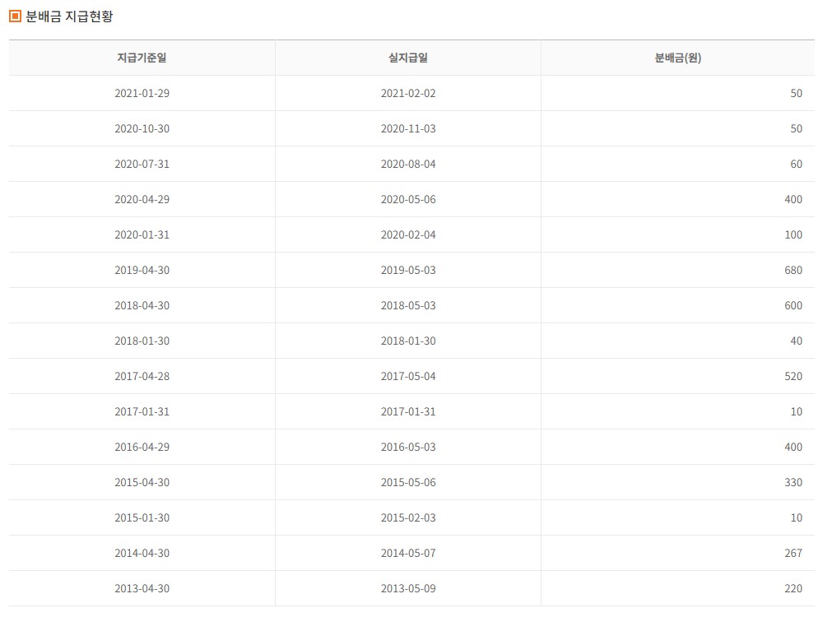The height and width of the screenshot is (617, 823).
Task: Select the row dated 2021-01-29
Action: point(141,93)
